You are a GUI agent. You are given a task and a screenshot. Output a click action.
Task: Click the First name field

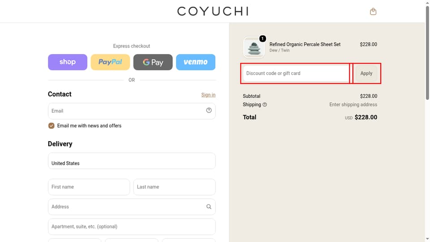[x=89, y=187]
